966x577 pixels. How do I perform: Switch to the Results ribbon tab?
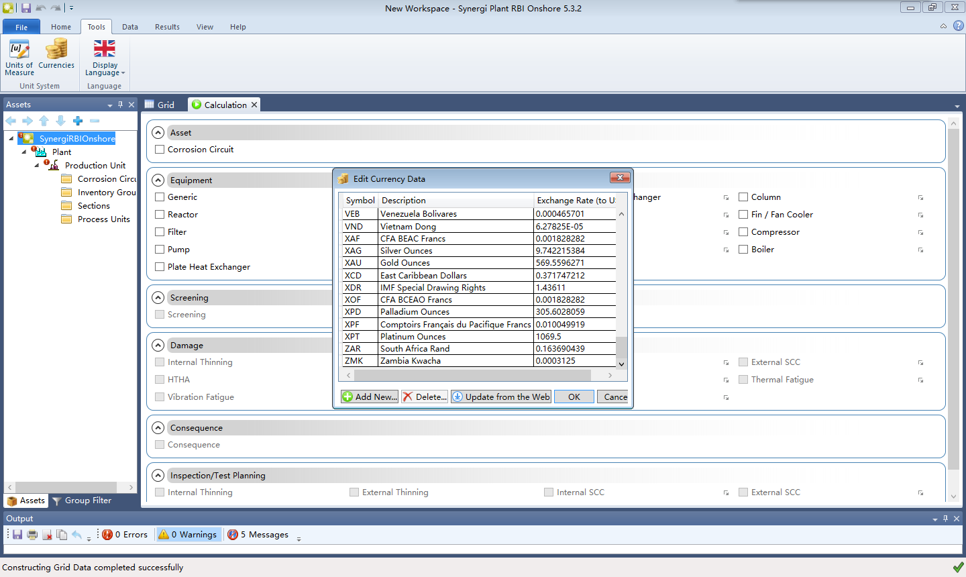167,27
